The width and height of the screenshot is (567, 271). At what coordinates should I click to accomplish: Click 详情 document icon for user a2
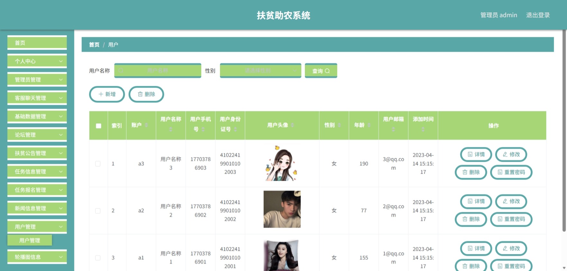click(470, 201)
